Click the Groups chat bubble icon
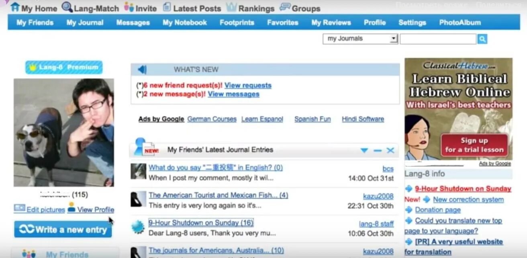The width and height of the screenshot is (527, 258). [285, 7]
